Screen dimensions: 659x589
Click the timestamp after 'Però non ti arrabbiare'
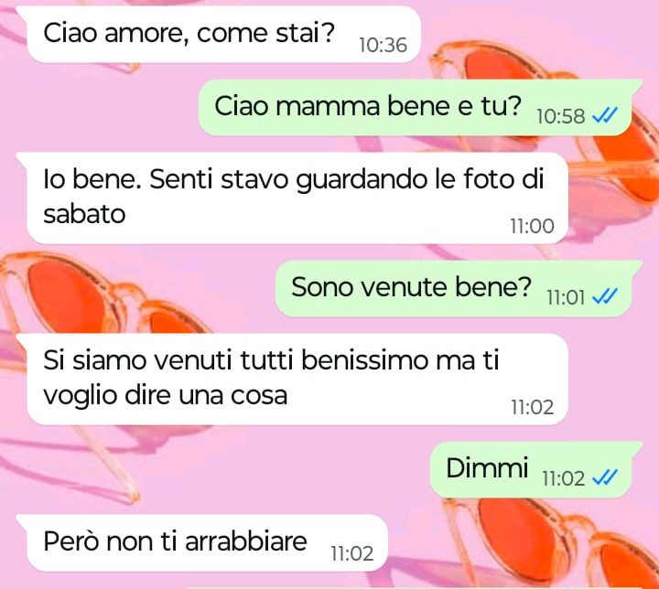[351, 553]
